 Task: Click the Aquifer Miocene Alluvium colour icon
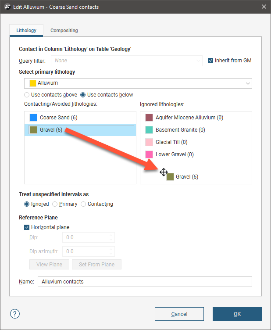149,118
